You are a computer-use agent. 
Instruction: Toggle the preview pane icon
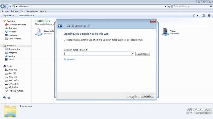coord(203,16)
